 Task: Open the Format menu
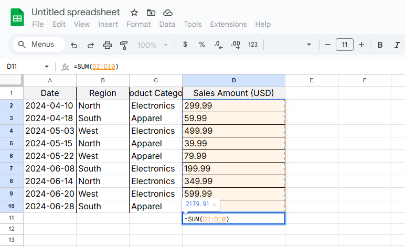(x=138, y=24)
